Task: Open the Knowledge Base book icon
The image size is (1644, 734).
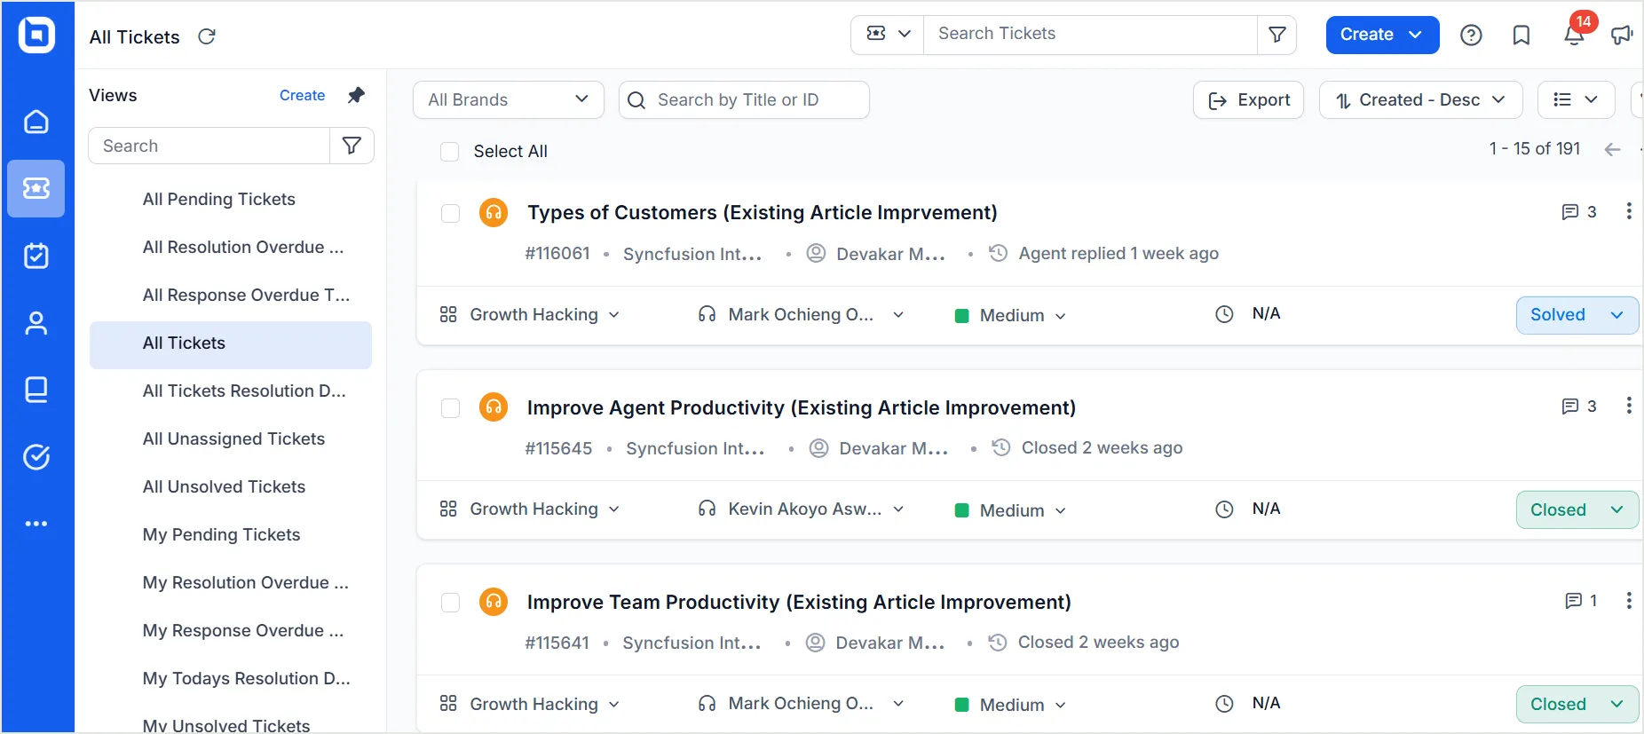Action: (36, 390)
